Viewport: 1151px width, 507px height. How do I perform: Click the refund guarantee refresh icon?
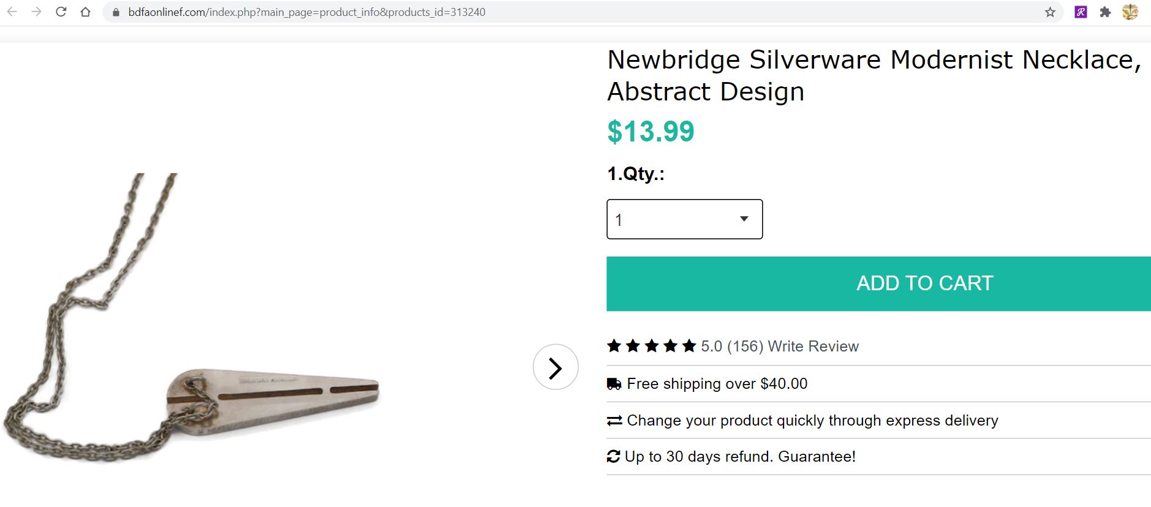click(613, 456)
